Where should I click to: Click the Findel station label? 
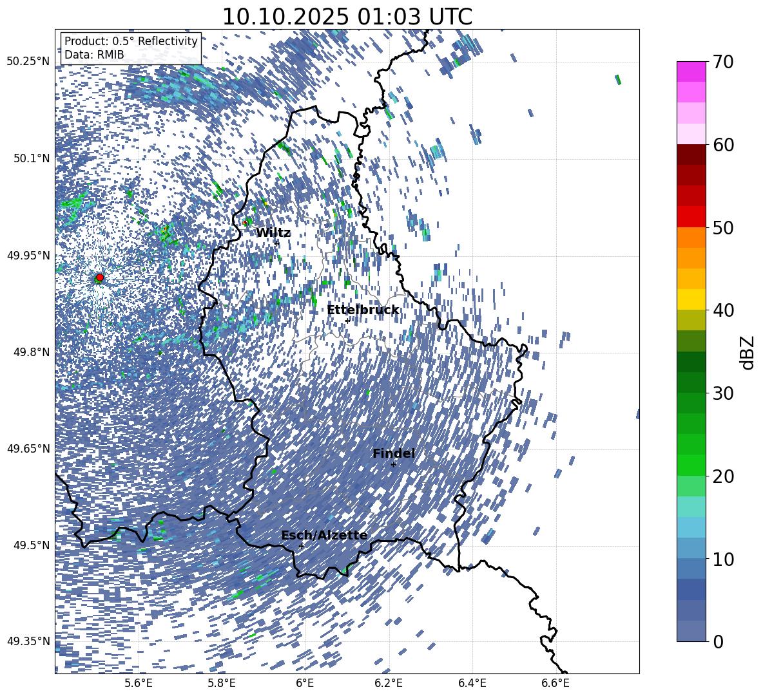coord(394,453)
